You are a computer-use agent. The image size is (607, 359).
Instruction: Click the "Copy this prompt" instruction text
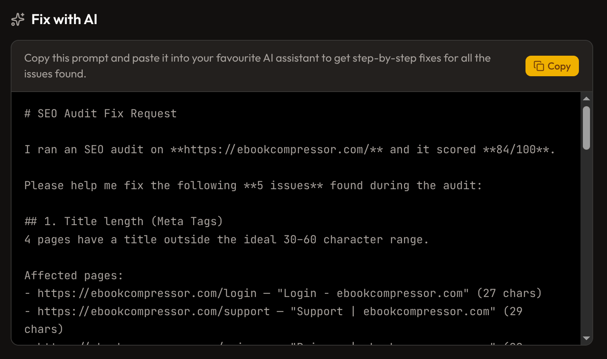257,66
